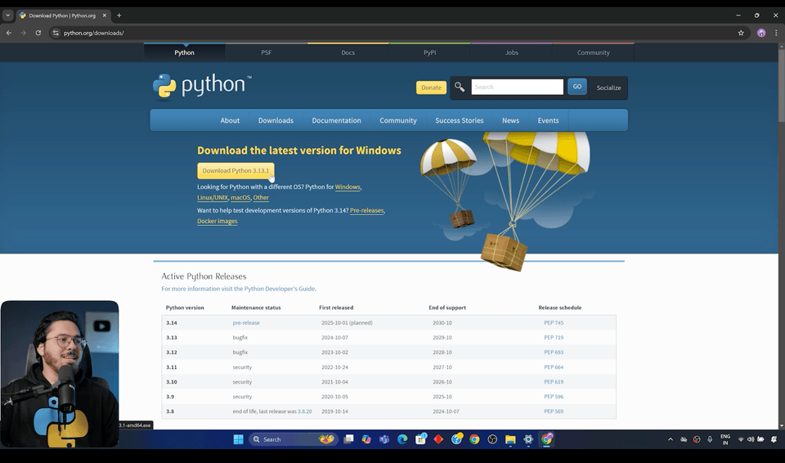Open Task View in the taskbar
The width and height of the screenshot is (785, 463).
click(348, 439)
